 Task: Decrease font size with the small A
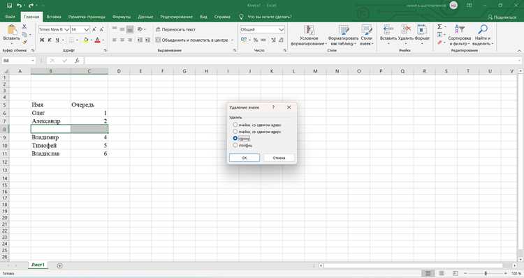[x=101, y=30]
